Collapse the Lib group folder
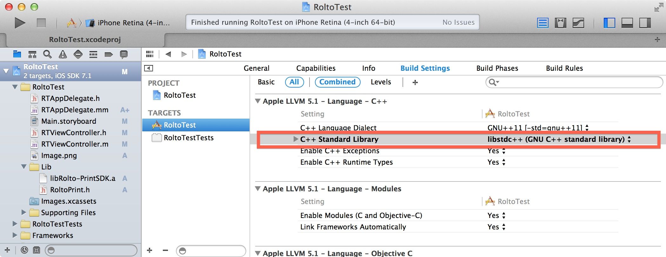 [x=24, y=167]
